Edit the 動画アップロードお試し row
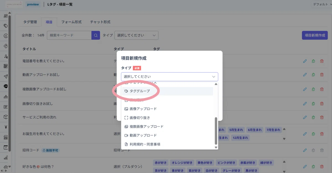332x173 pixels. pyautogui.click(x=305, y=75)
